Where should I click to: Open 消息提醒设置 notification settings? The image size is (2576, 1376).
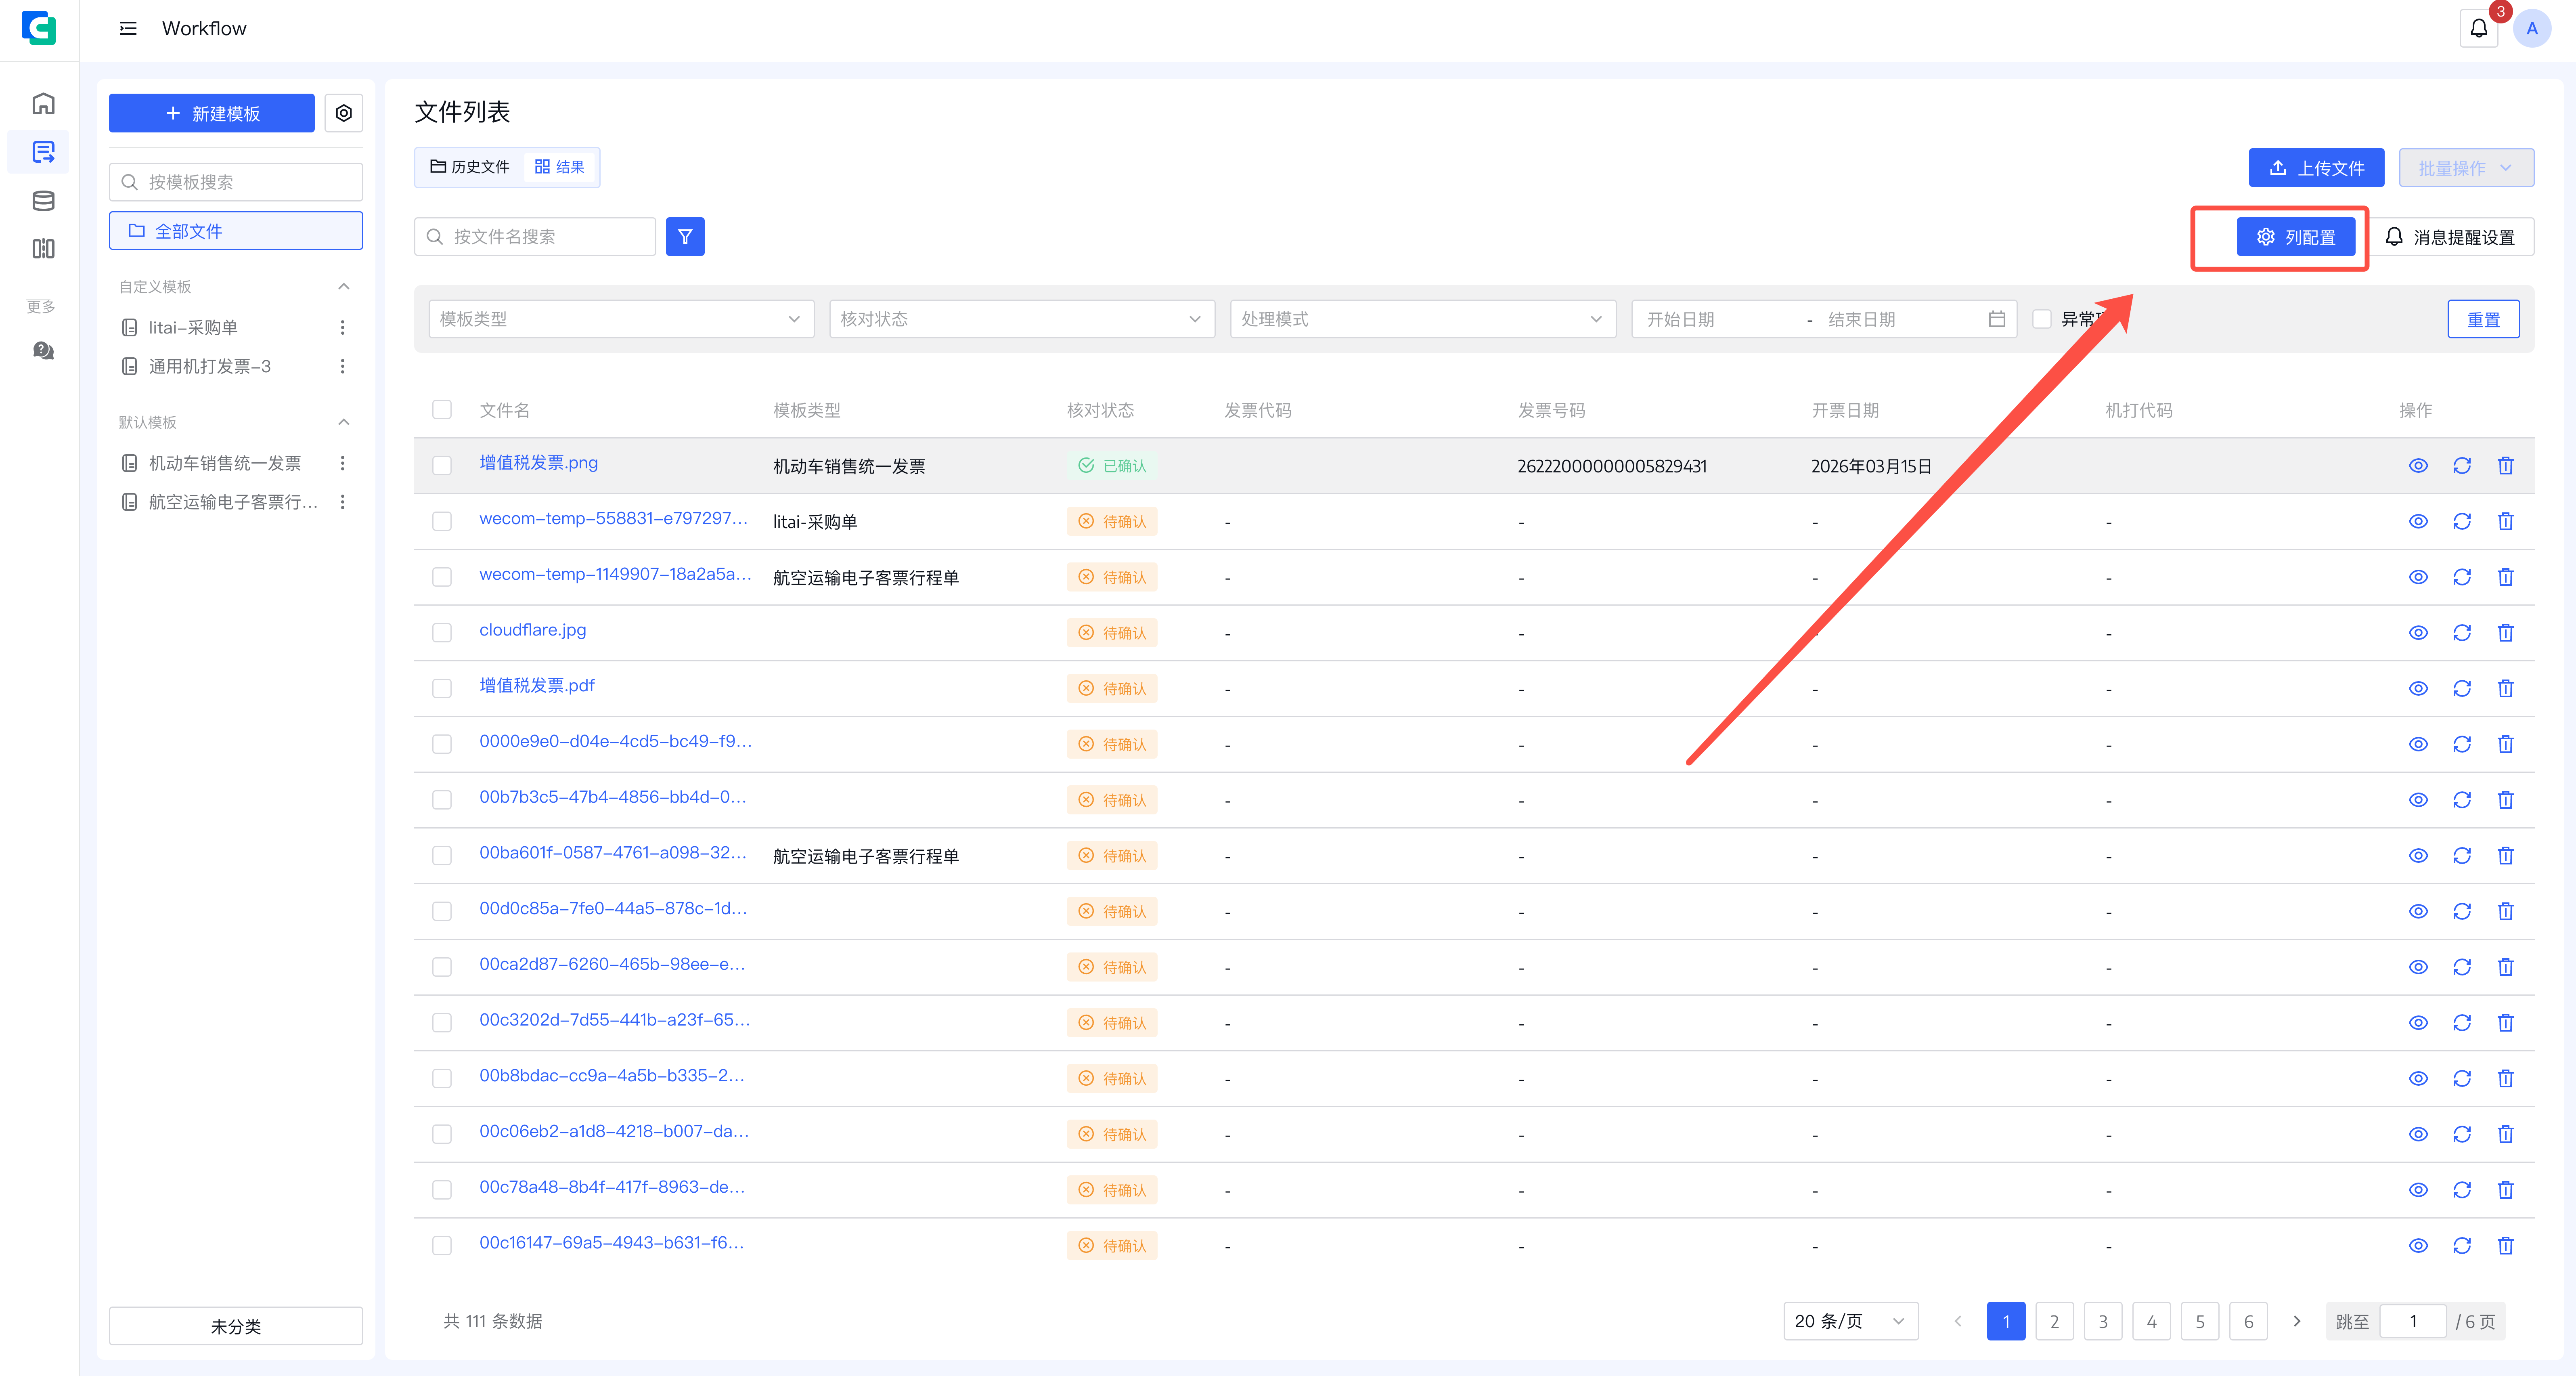[x=2451, y=237]
